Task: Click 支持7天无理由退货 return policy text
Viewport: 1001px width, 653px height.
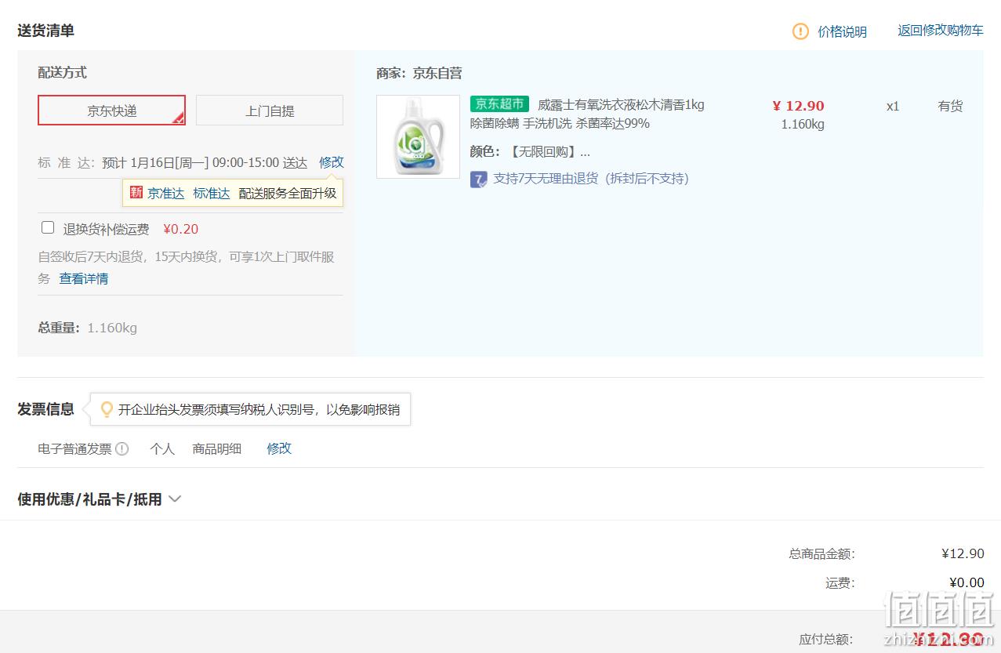Action: (591, 179)
